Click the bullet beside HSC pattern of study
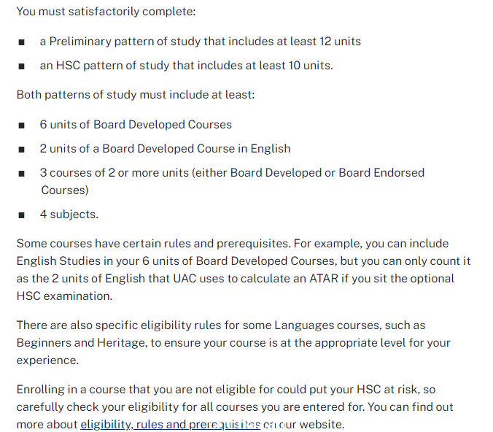Screen dimensions: 493x432 [x=21, y=66]
